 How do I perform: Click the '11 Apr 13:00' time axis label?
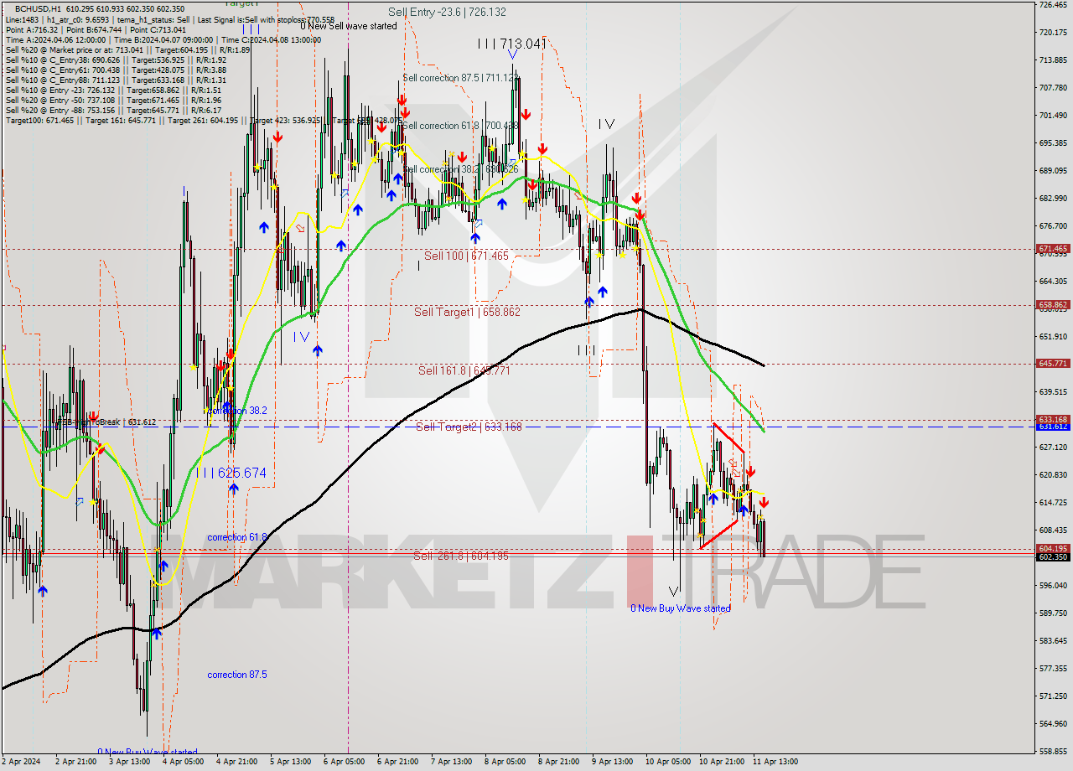pyautogui.click(x=775, y=762)
